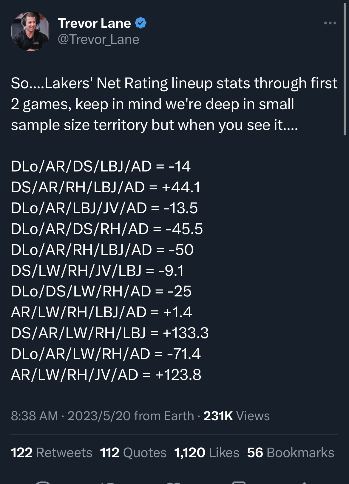View the 112 Quotes list
Image resolution: width=349 pixels, height=484 pixels.
(133, 453)
